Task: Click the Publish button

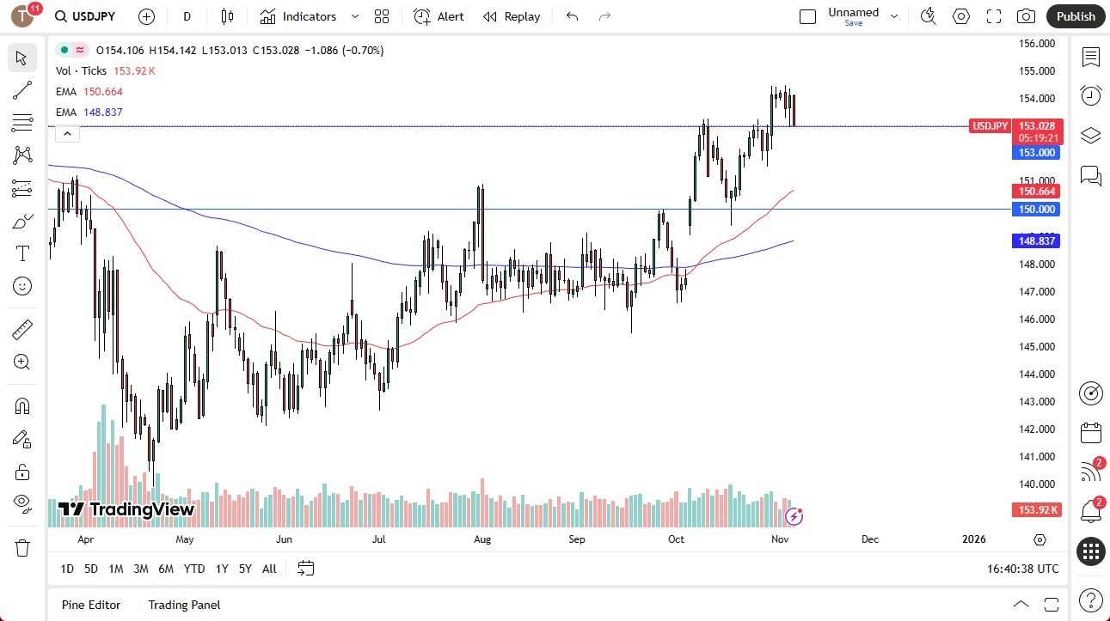Action: point(1075,15)
